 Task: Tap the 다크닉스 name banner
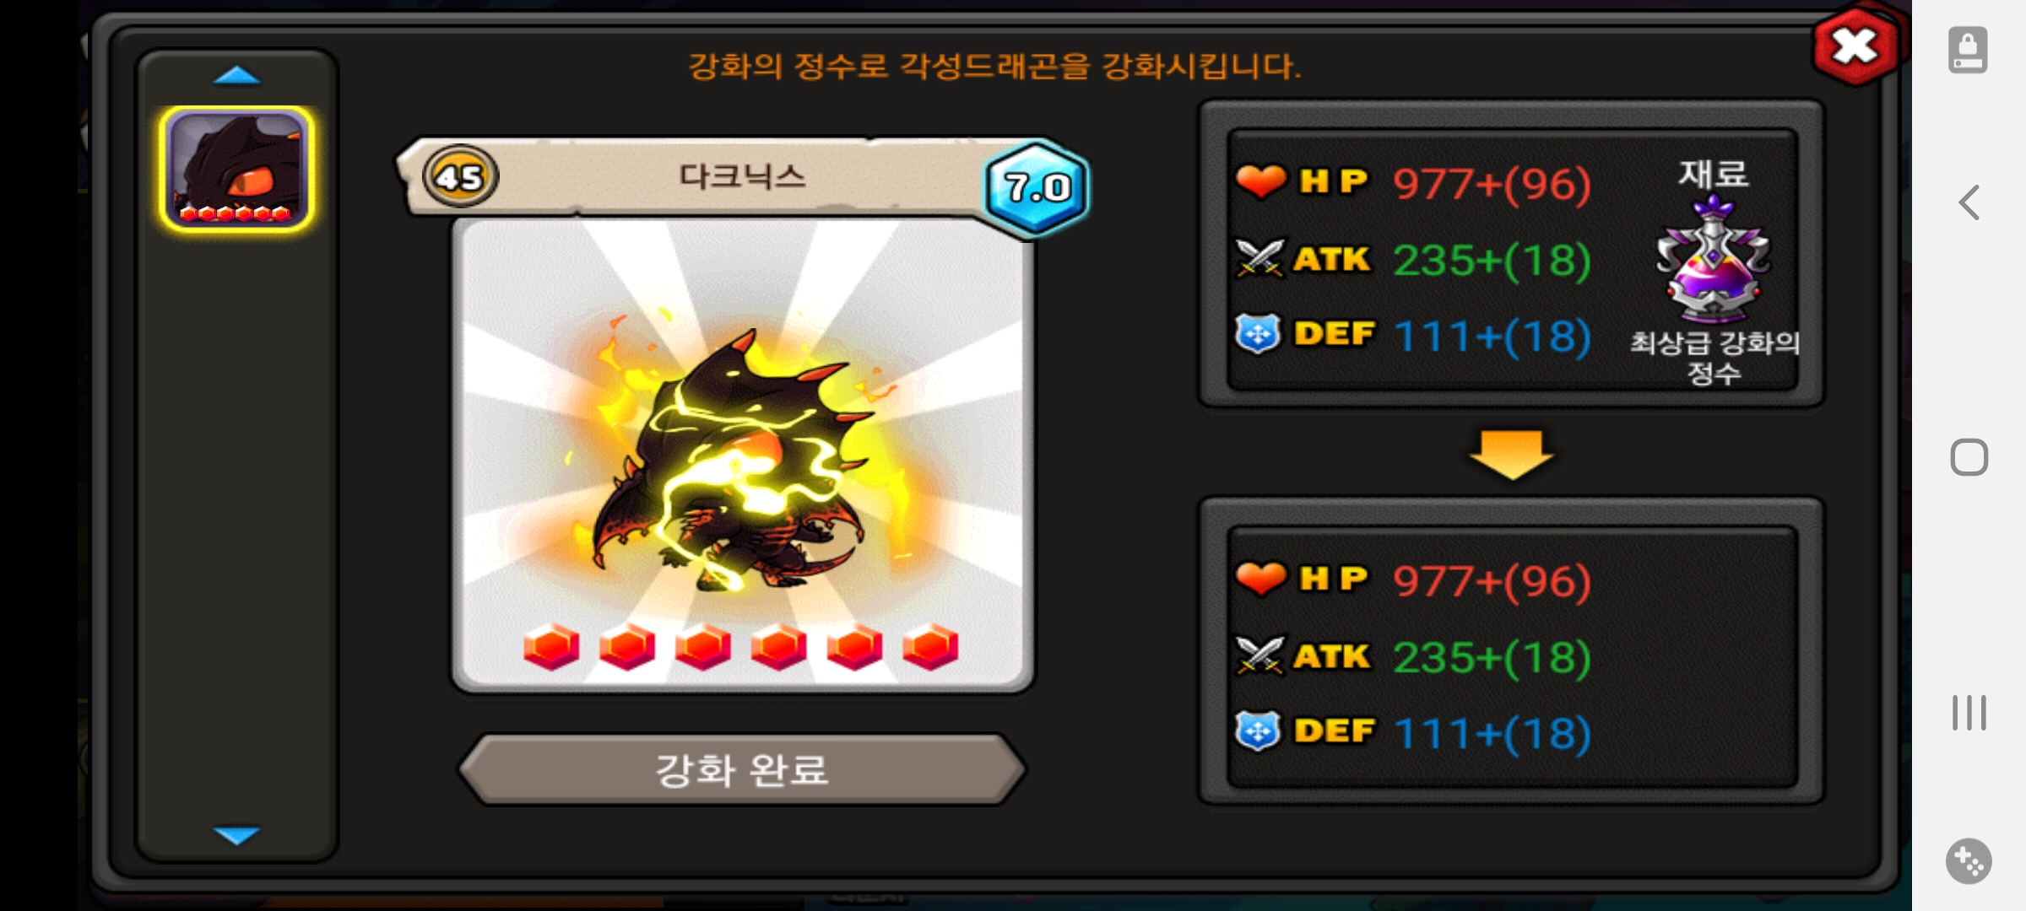pyautogui.click(x=742, y=176)
